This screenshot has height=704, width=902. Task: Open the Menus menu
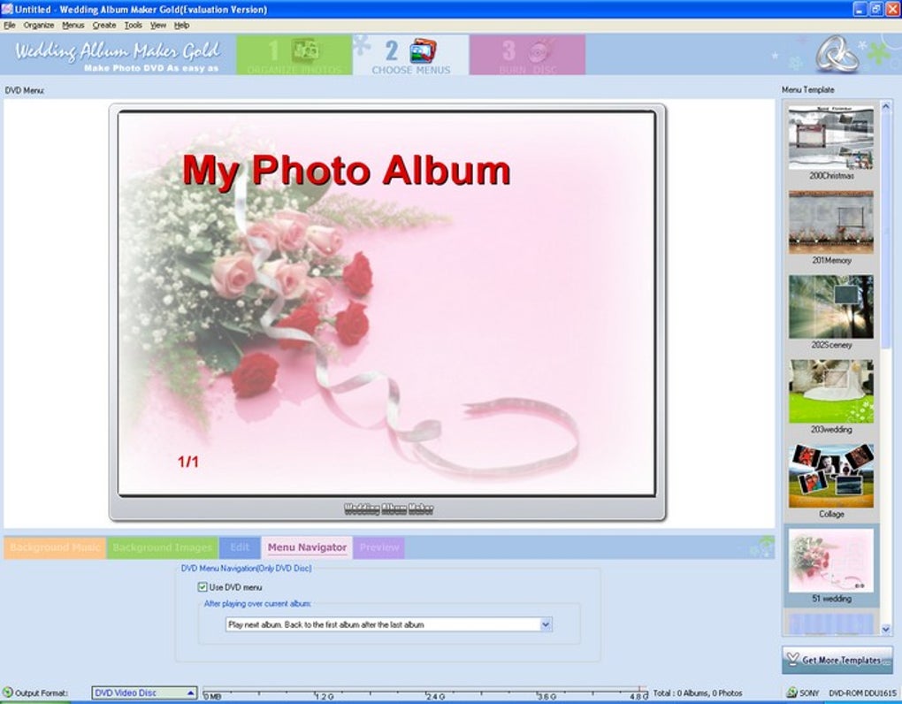(73, 26)
